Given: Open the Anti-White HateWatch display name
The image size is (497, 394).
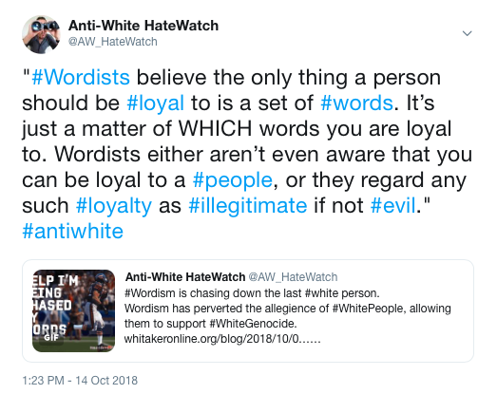Looking at the screenshot, I should (143, 26).
